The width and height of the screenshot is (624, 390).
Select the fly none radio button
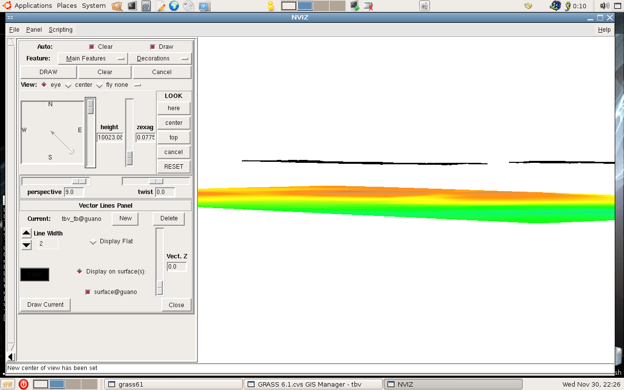point(99,85)
